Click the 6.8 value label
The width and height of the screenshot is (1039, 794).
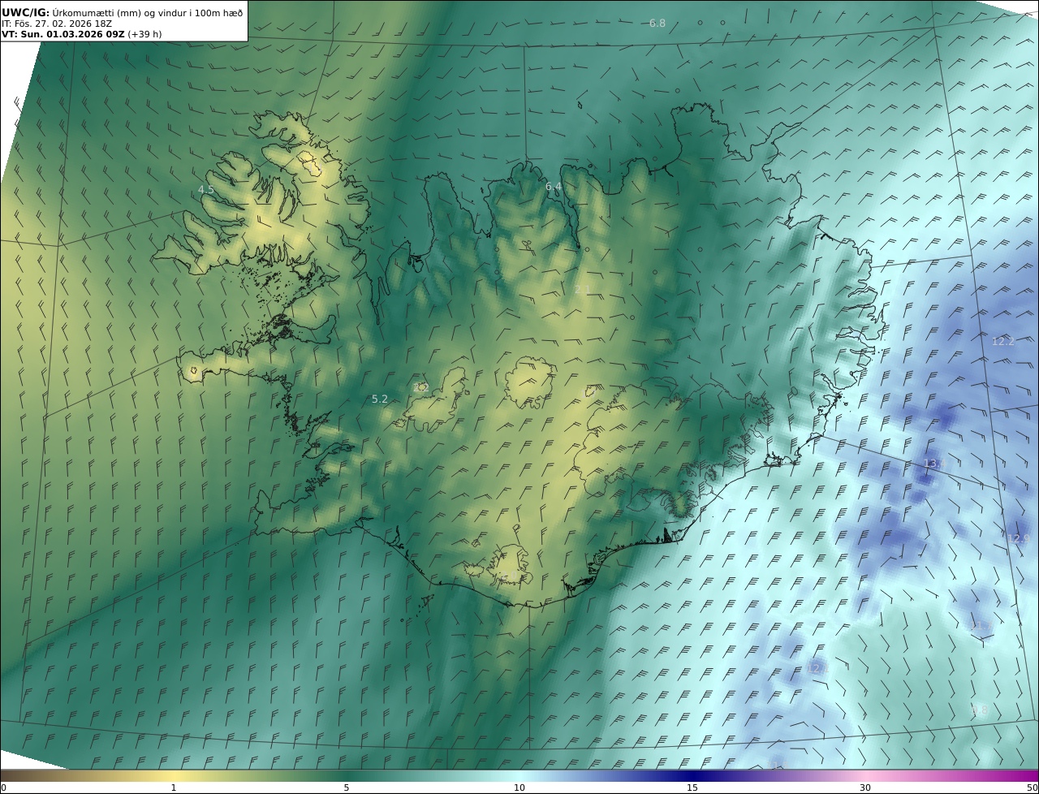click(657, 23)
